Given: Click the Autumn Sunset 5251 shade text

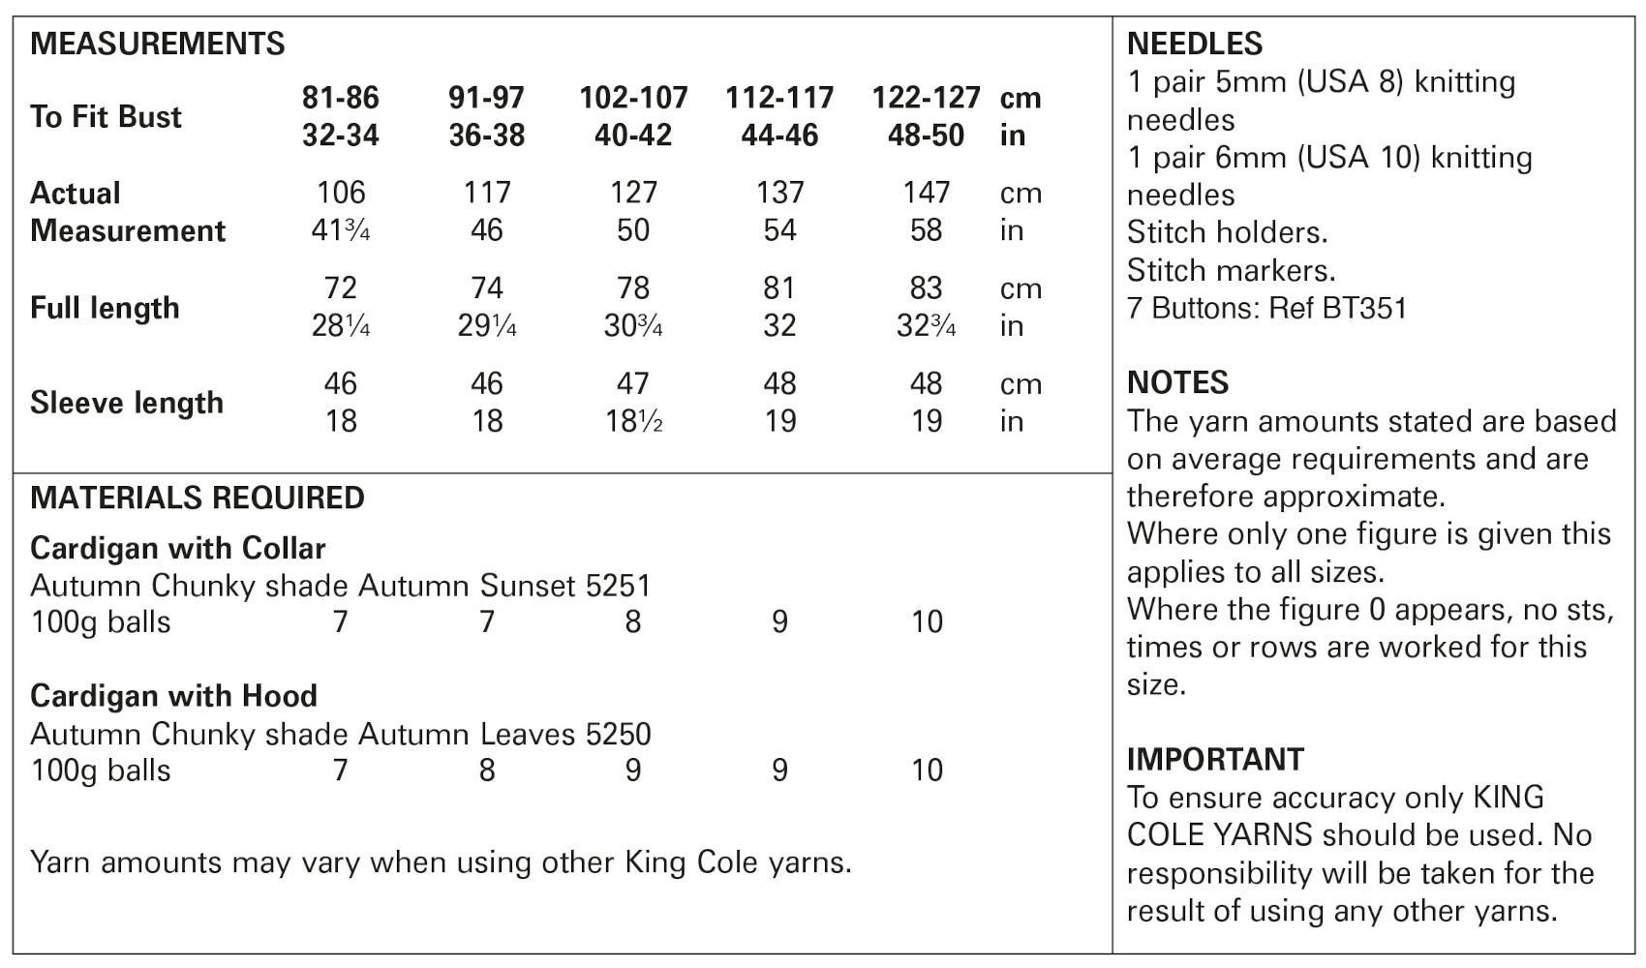Looking at the screenshot, I should [504, 586].
